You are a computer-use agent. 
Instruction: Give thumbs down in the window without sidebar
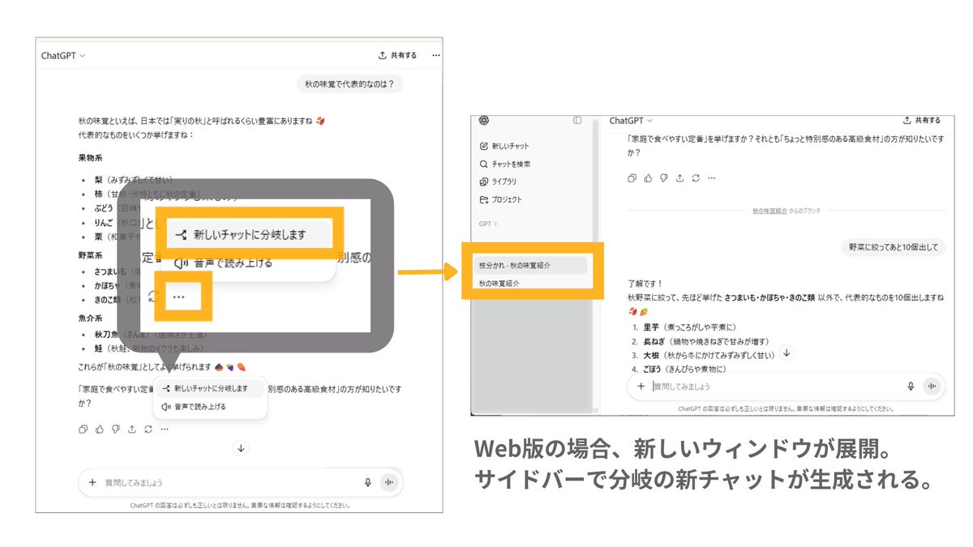point(116,429)
